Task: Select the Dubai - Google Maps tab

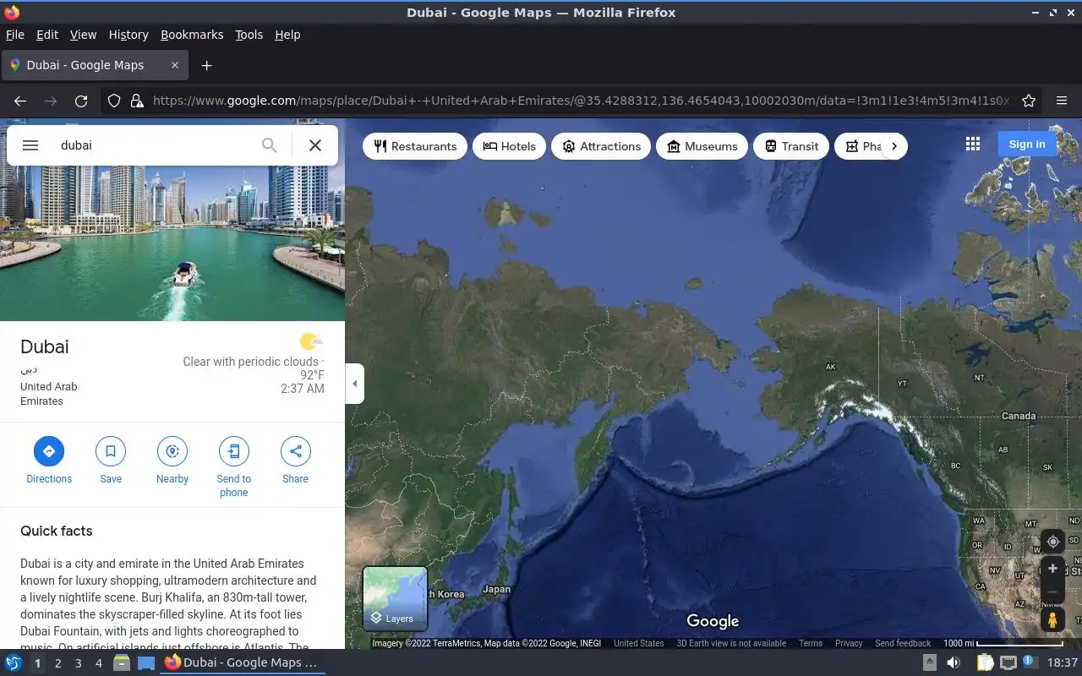Action: 95,65
